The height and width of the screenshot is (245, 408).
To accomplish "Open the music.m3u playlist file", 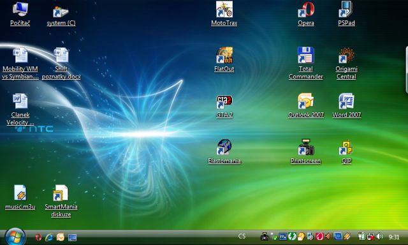I will coord(20,197).
